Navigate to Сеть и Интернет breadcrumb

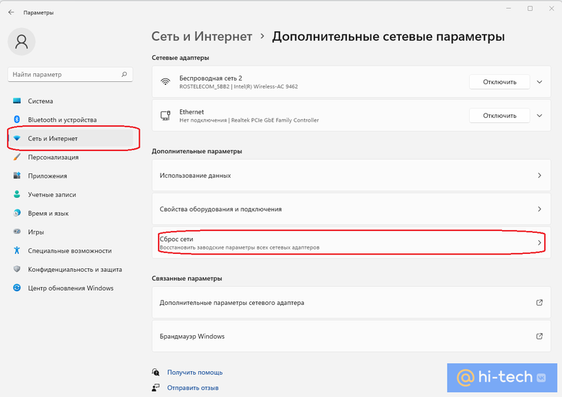(x=202, y=37)
